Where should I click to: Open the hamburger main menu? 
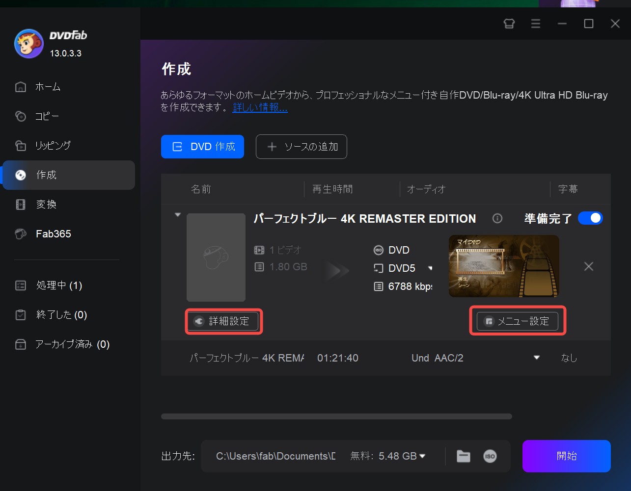click(x=536, y=24)
